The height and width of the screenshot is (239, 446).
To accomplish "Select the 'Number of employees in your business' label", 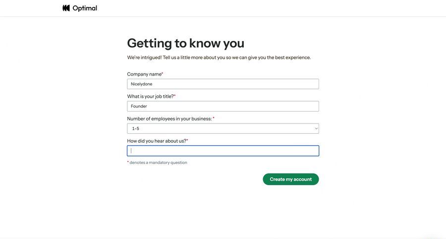I will [x=169, y=119].
